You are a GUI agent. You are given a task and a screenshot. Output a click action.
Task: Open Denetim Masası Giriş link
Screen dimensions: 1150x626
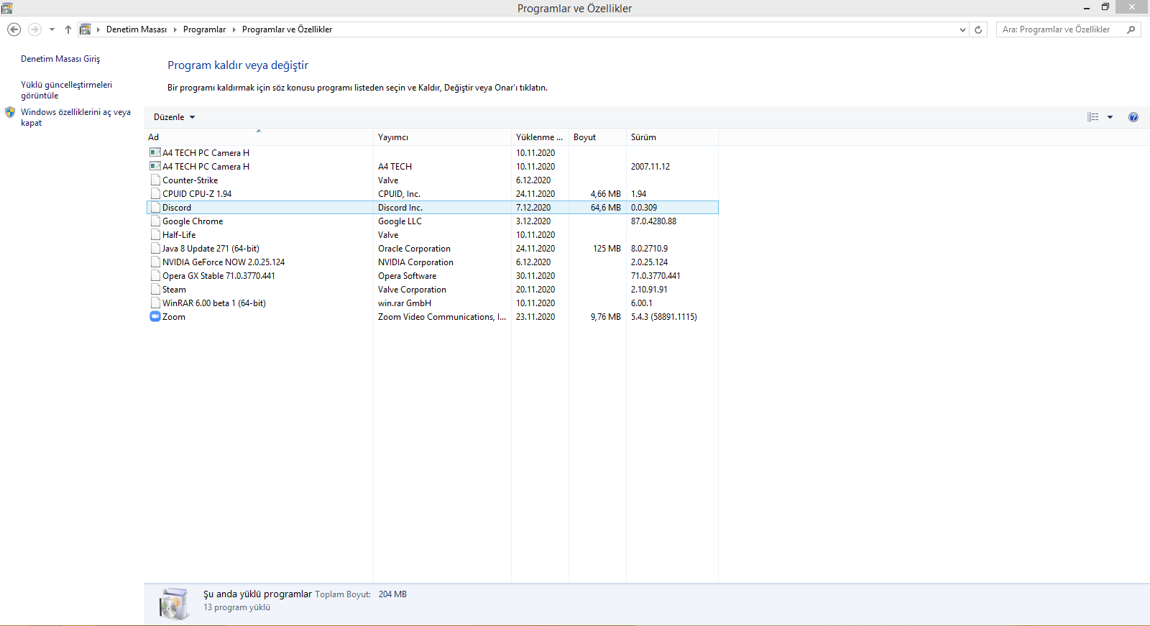click(x=60, y=59)
